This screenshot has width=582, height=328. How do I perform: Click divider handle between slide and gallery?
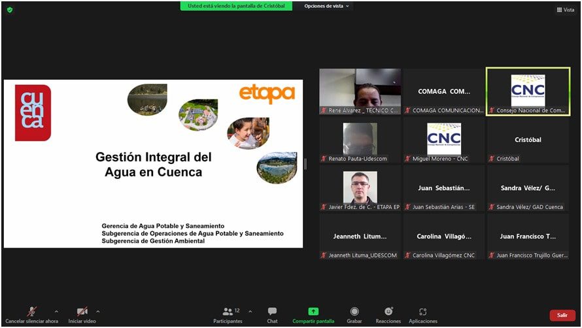point(305,164)
